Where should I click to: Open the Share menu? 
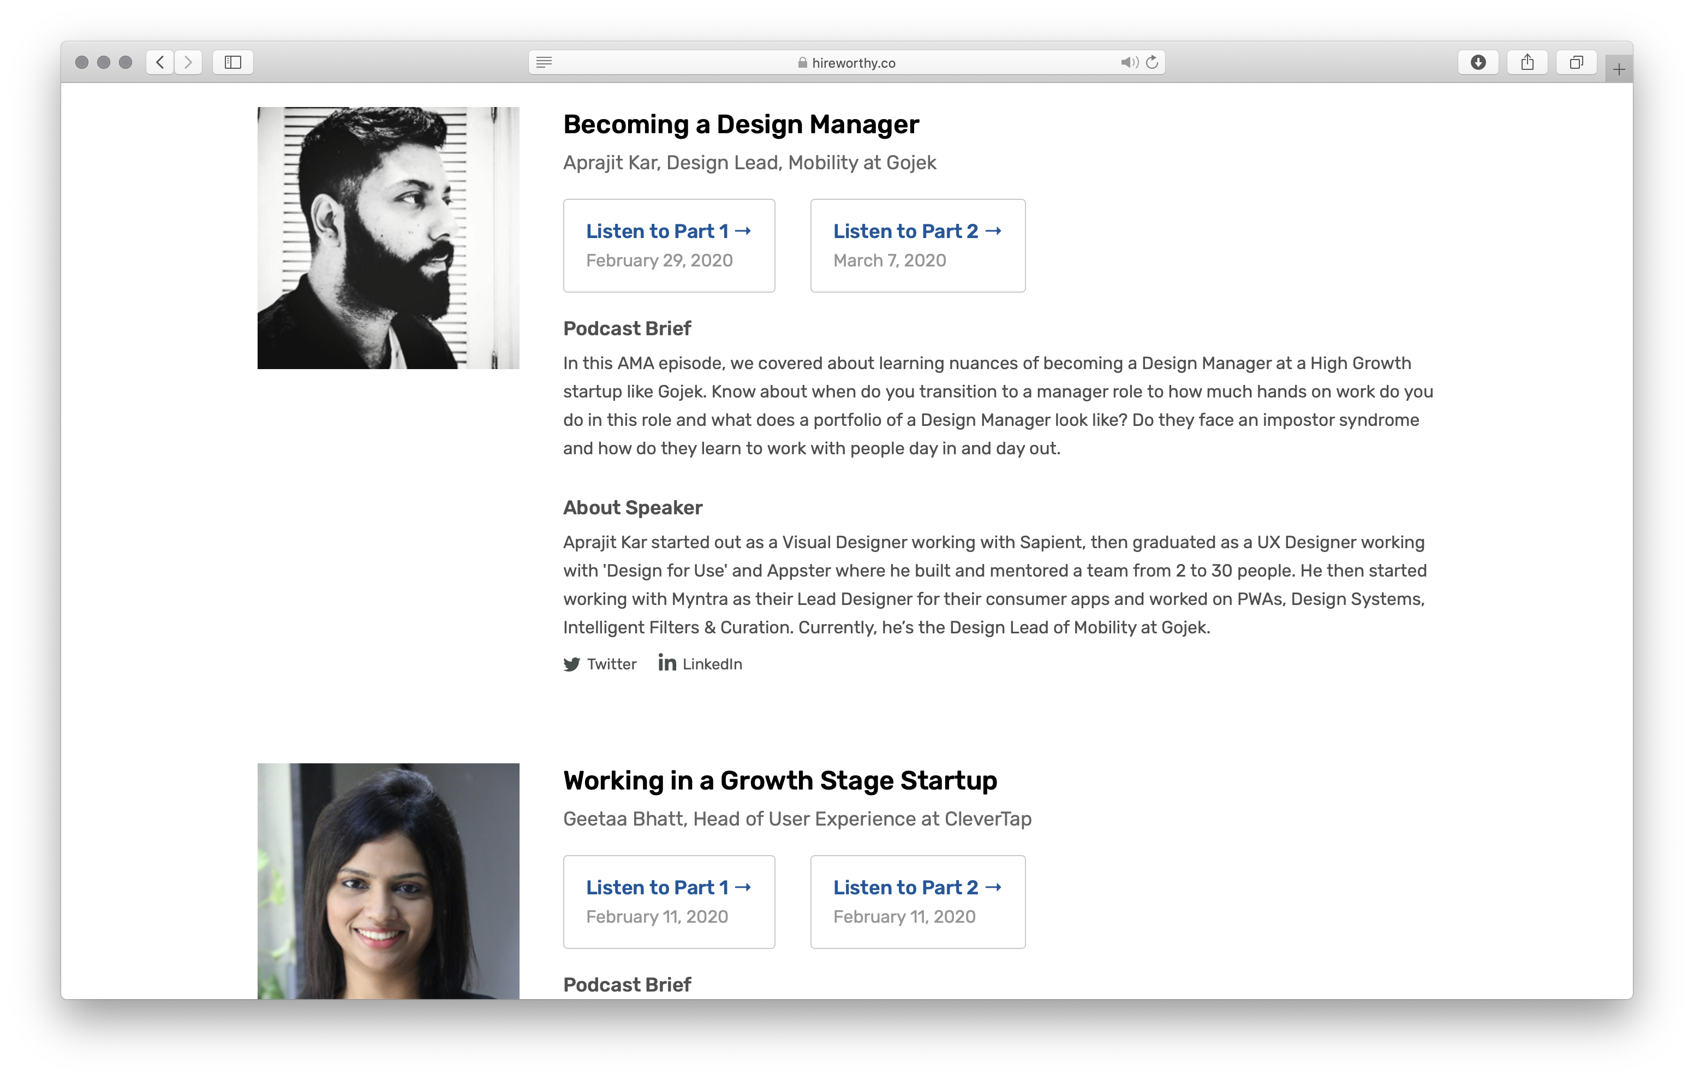[1527, 63]
